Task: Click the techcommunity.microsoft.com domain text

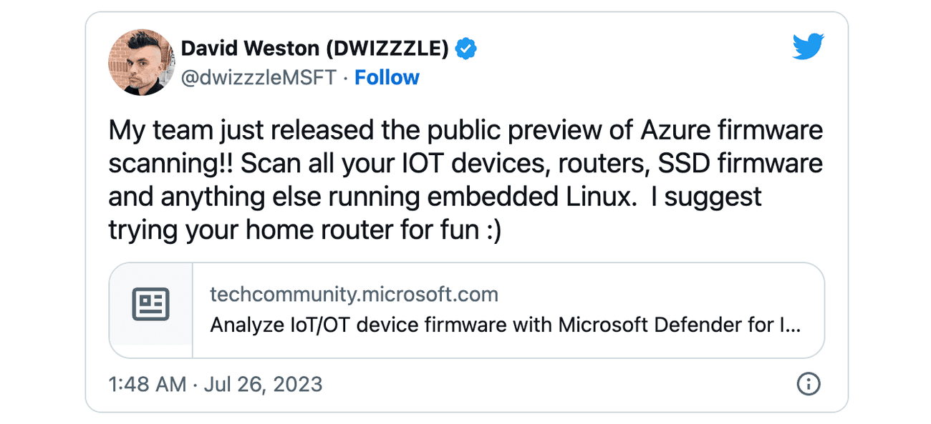Action: tap(354, 293)
